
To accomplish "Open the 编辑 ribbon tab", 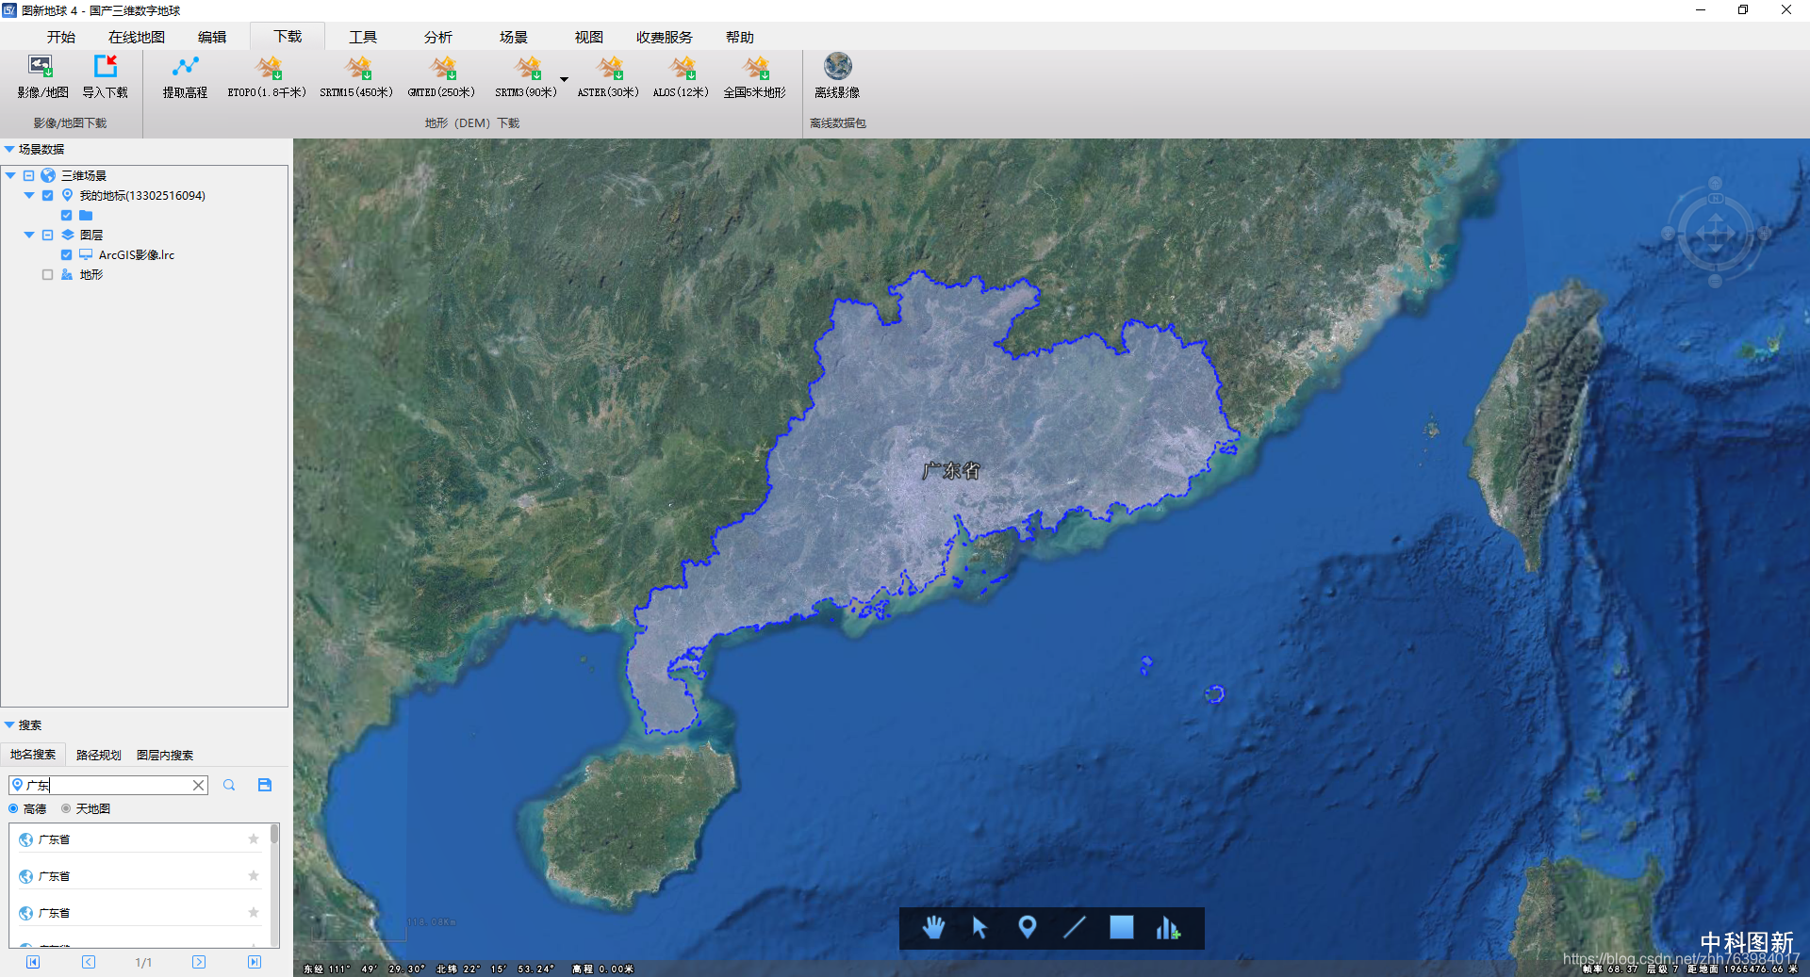I will click(x=212, y=37).
